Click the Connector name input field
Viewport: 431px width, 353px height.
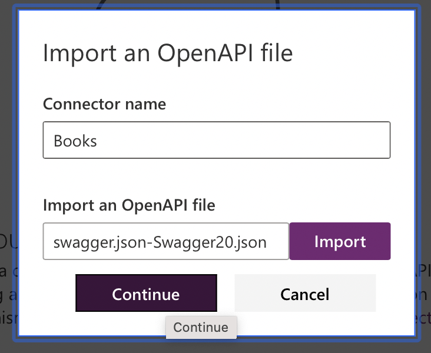click(216, 140)
